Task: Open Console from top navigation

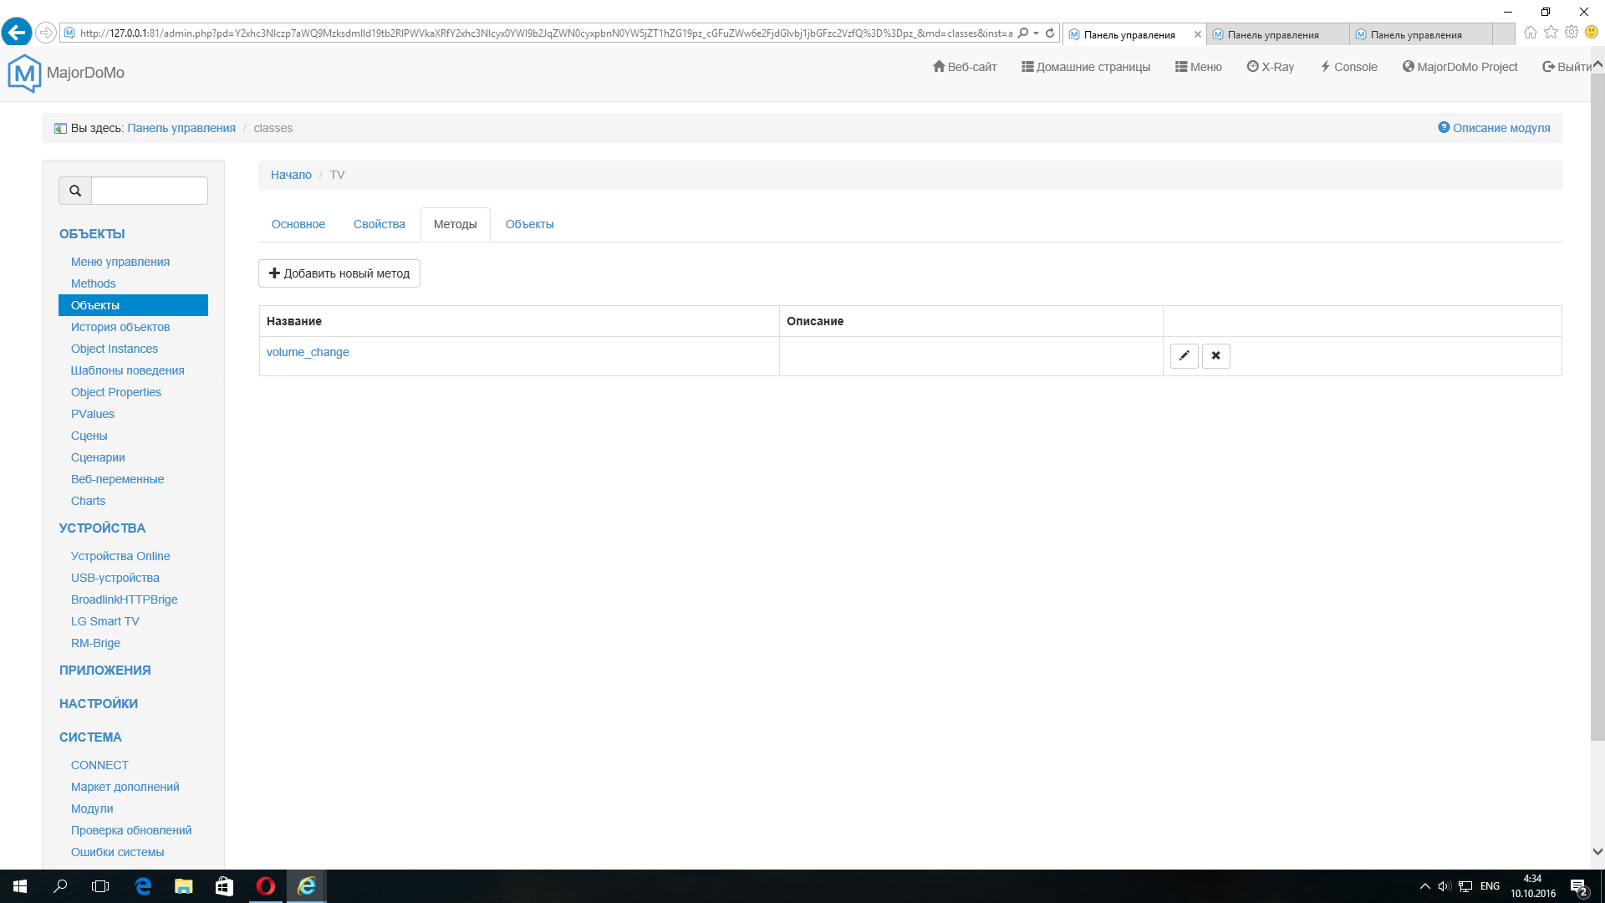Action: [1348, 67]
